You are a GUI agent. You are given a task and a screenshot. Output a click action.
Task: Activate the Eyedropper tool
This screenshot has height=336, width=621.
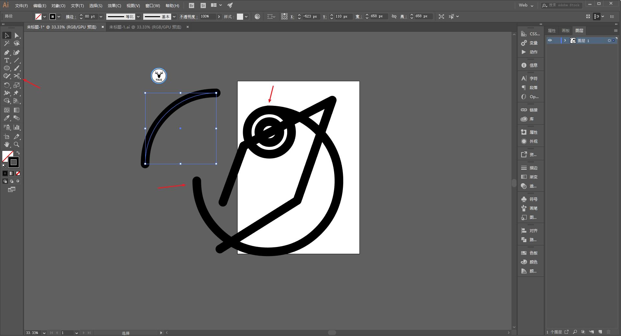pos(6,118)
